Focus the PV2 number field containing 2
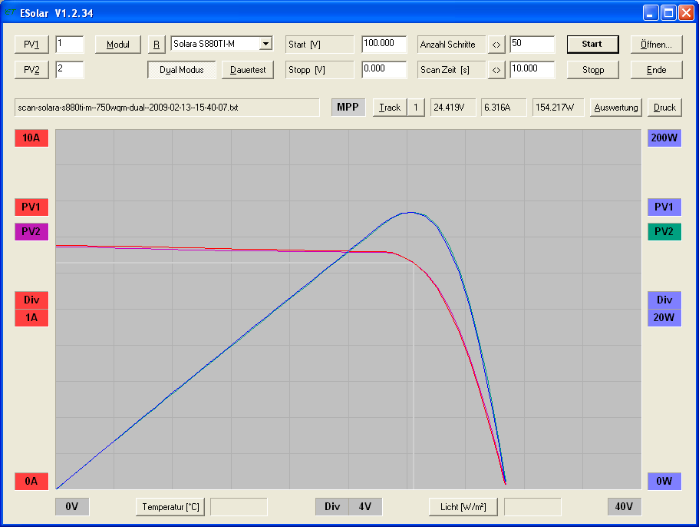 pyautogui.click(x=70, y=70)
